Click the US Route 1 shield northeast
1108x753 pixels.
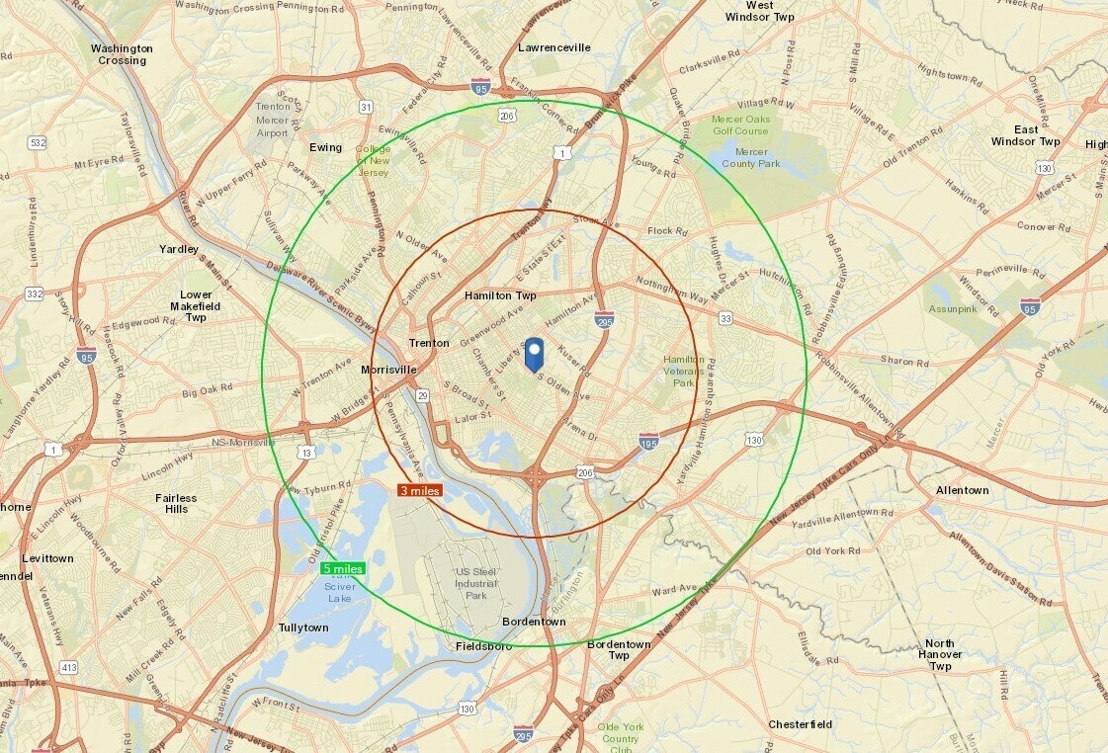point(561,153)
